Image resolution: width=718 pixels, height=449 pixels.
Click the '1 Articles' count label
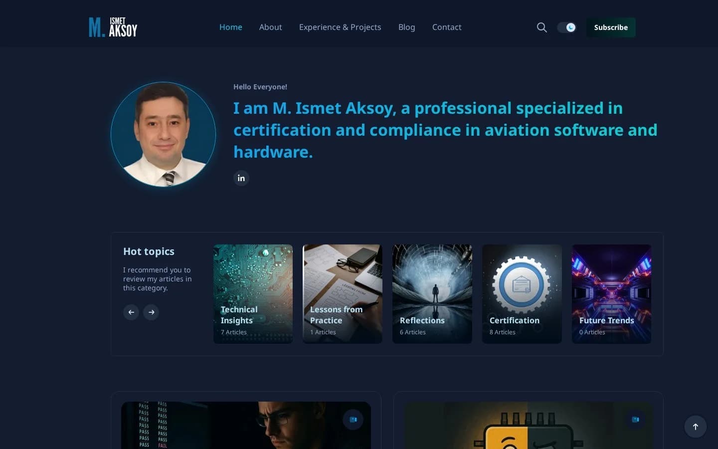(323, 332)
